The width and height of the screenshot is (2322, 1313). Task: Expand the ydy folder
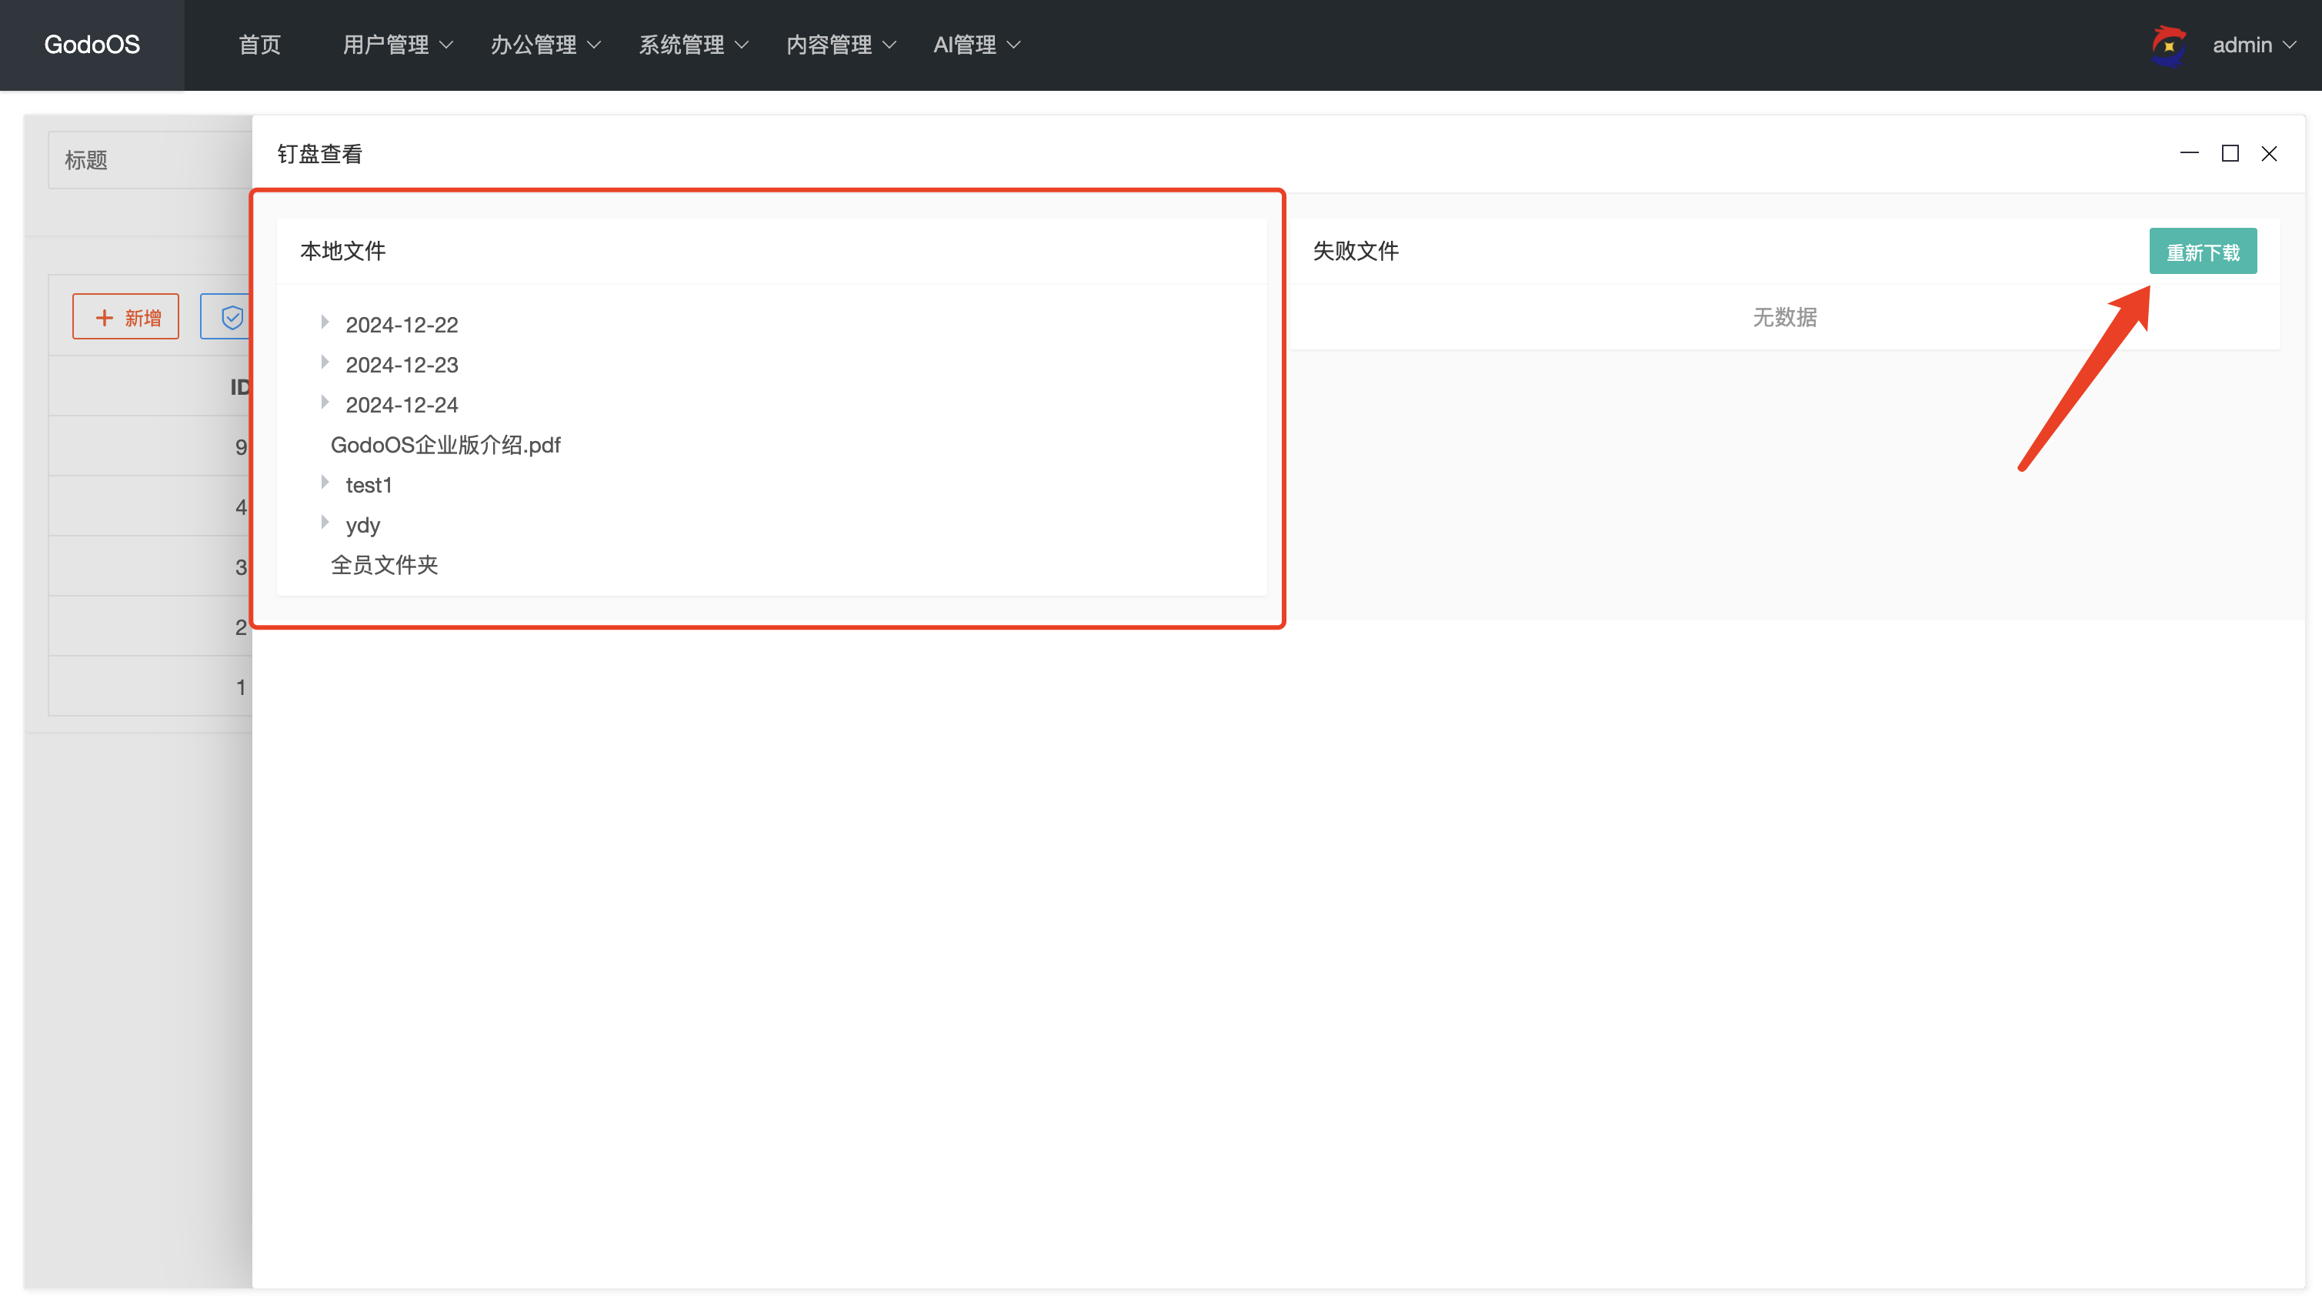(x=325, y=522)
